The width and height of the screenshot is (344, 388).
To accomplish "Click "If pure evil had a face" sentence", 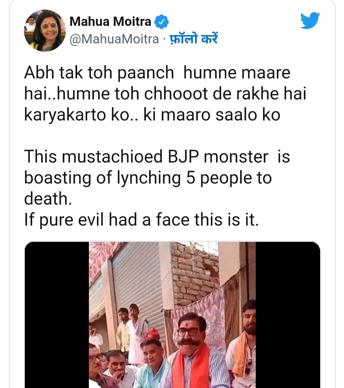I will pyautogui.click(x=141, y=220).
